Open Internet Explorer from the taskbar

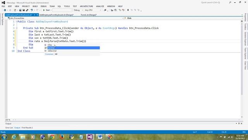[14, 137]
